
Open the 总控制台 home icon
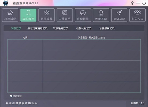click(10, 13)
